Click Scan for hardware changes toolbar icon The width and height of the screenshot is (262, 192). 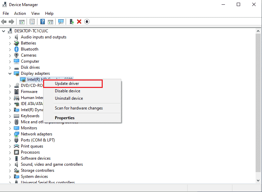coord(61,22)
